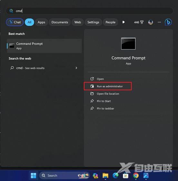This screenshot has height=181, width=178.
Task: Open File Explorer from the taskbar
Action: point(105,176)
